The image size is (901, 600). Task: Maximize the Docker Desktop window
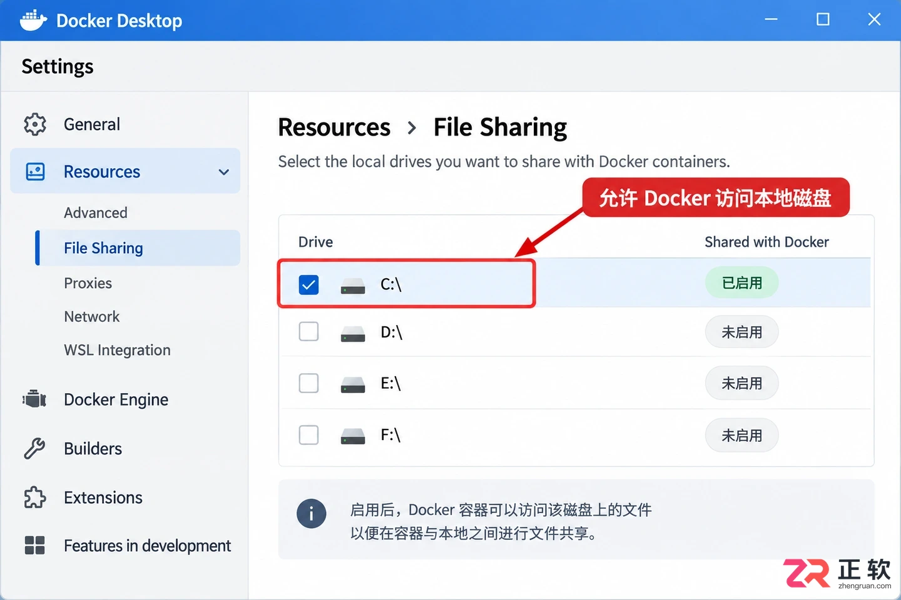823,19
